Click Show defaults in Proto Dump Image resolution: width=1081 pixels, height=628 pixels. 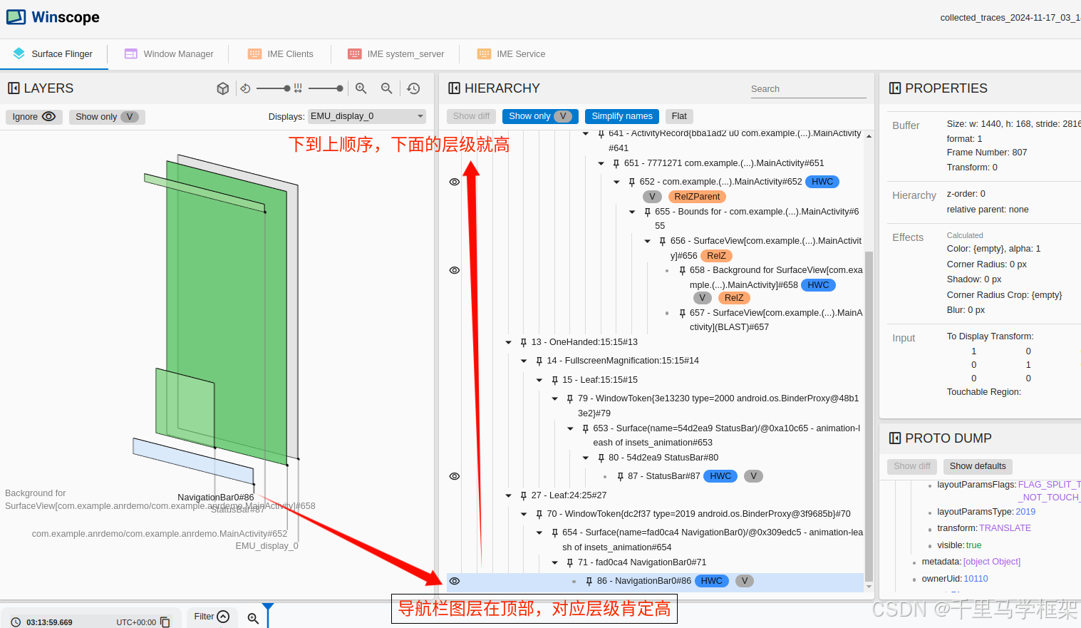point(978,466)
